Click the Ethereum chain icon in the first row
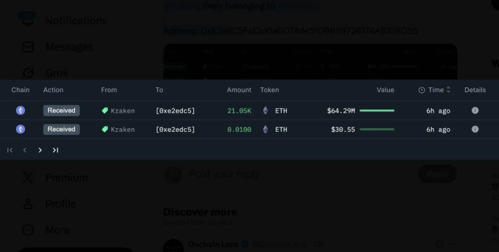Screen dimensions: 499x252 click(x=21, y=111)
